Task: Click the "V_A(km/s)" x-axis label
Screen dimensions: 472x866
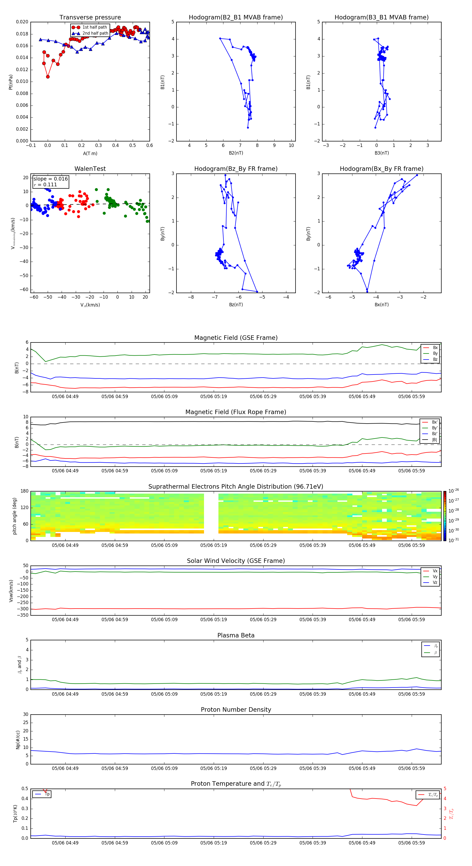Action: [x=90, y=305]
